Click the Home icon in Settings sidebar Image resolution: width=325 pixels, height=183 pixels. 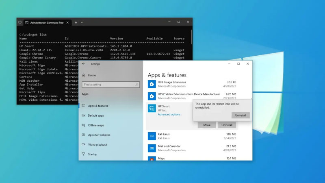[x=84, y=75]
